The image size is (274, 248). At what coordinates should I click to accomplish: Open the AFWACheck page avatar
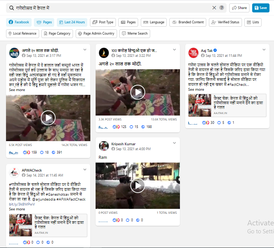[14, 173]
